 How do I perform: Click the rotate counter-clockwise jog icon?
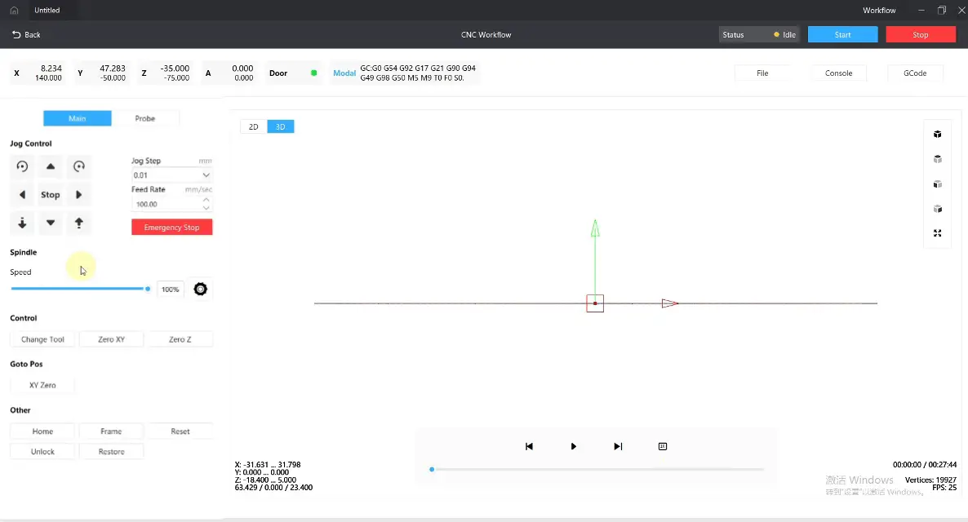22,166
